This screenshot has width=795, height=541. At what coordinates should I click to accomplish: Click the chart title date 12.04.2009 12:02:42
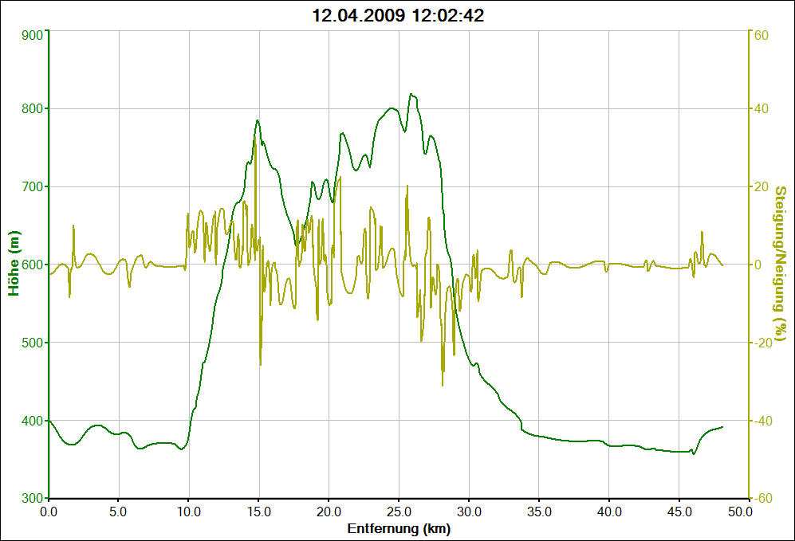(397, 15)
